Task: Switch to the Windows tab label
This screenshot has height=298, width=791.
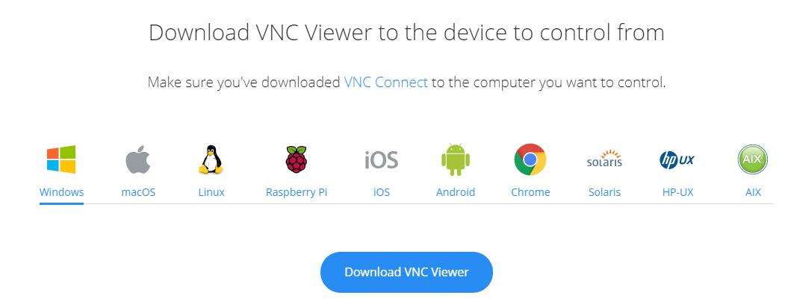Action: (61, 191)
